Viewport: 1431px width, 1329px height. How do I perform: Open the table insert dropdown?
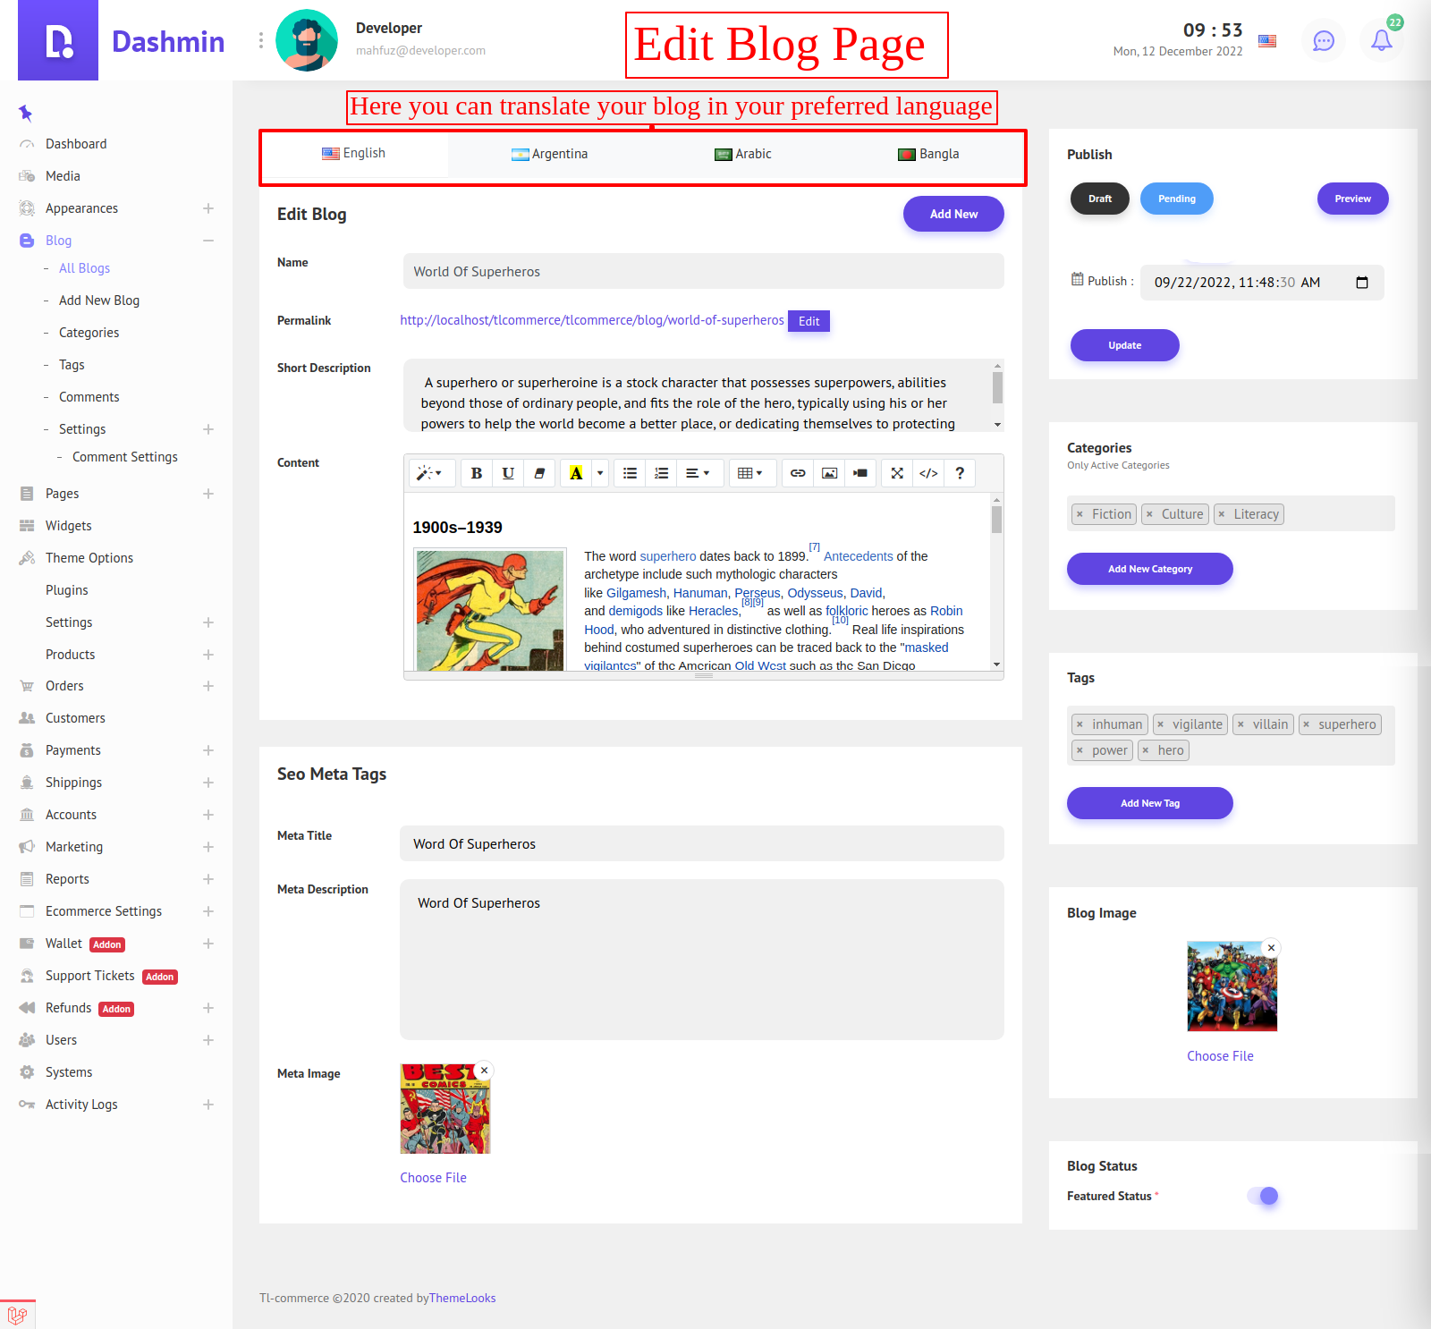749,473
